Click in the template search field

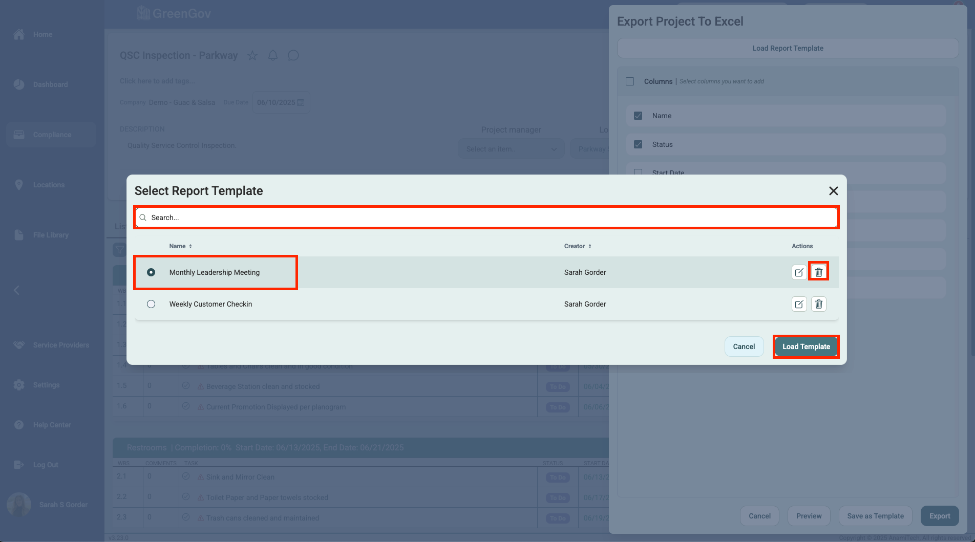click(x=486, y=218)
